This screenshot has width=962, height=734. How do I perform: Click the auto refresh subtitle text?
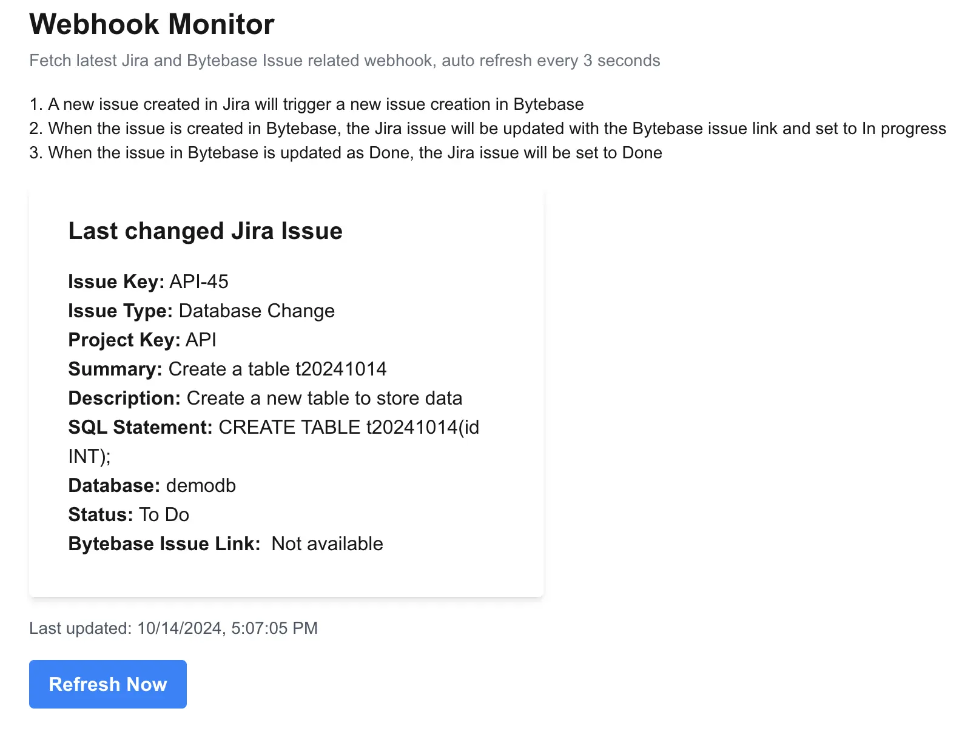(x=345, y=61)
